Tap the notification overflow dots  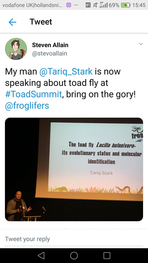76,5
